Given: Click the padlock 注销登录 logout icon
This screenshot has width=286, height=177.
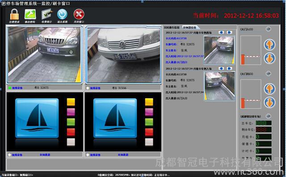Looking at the screenshot, I should click(14, 15).
